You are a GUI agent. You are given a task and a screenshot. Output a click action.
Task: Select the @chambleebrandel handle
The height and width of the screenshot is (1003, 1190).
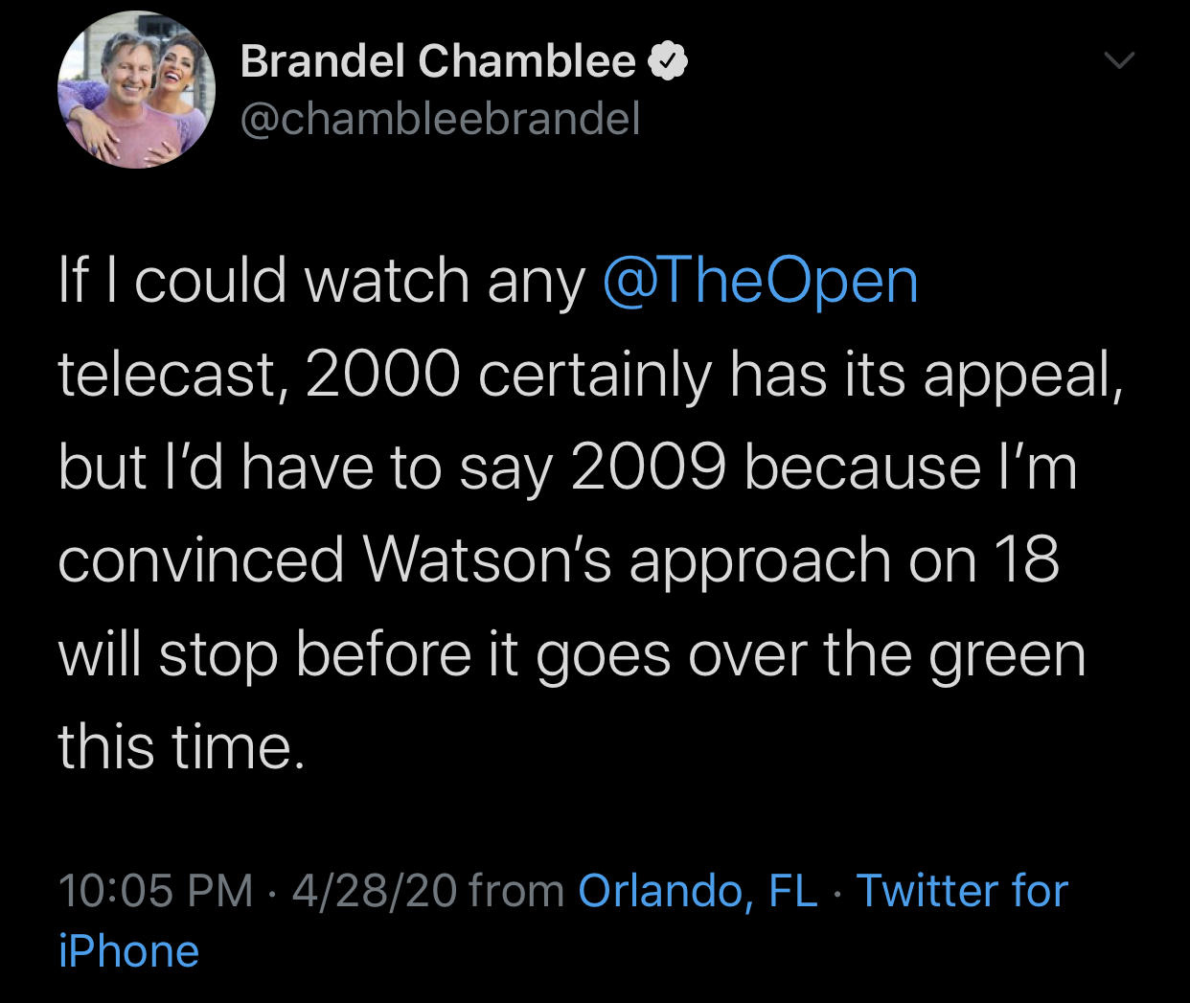click(x=440, y=119)
